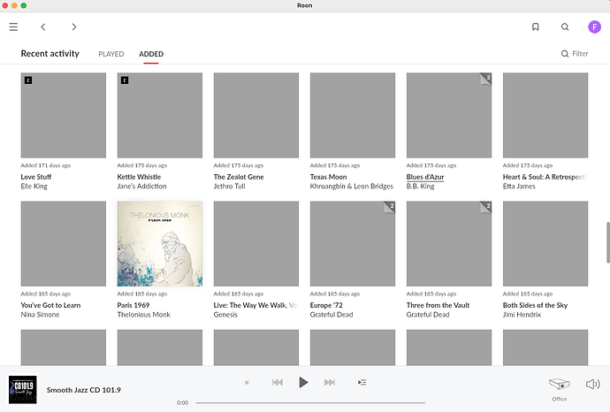This screenshot has height=412, width=610.
Task: Open the bookmarks icon
Action: pos(536,27)
